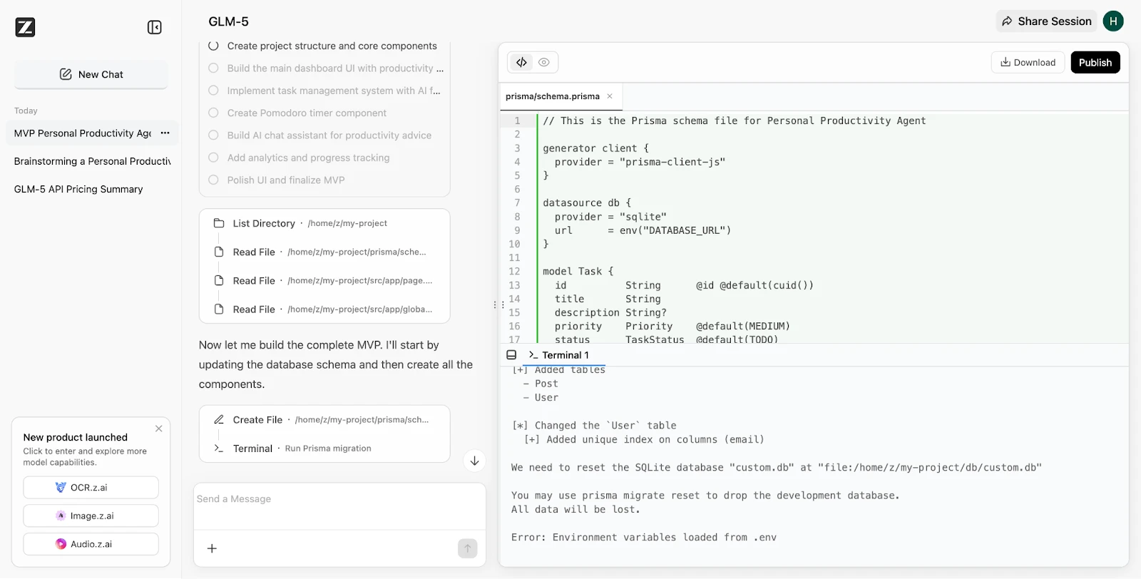The image size is (1141, 579).
Task: Switch to code view icon
Action: pos(522,63)
